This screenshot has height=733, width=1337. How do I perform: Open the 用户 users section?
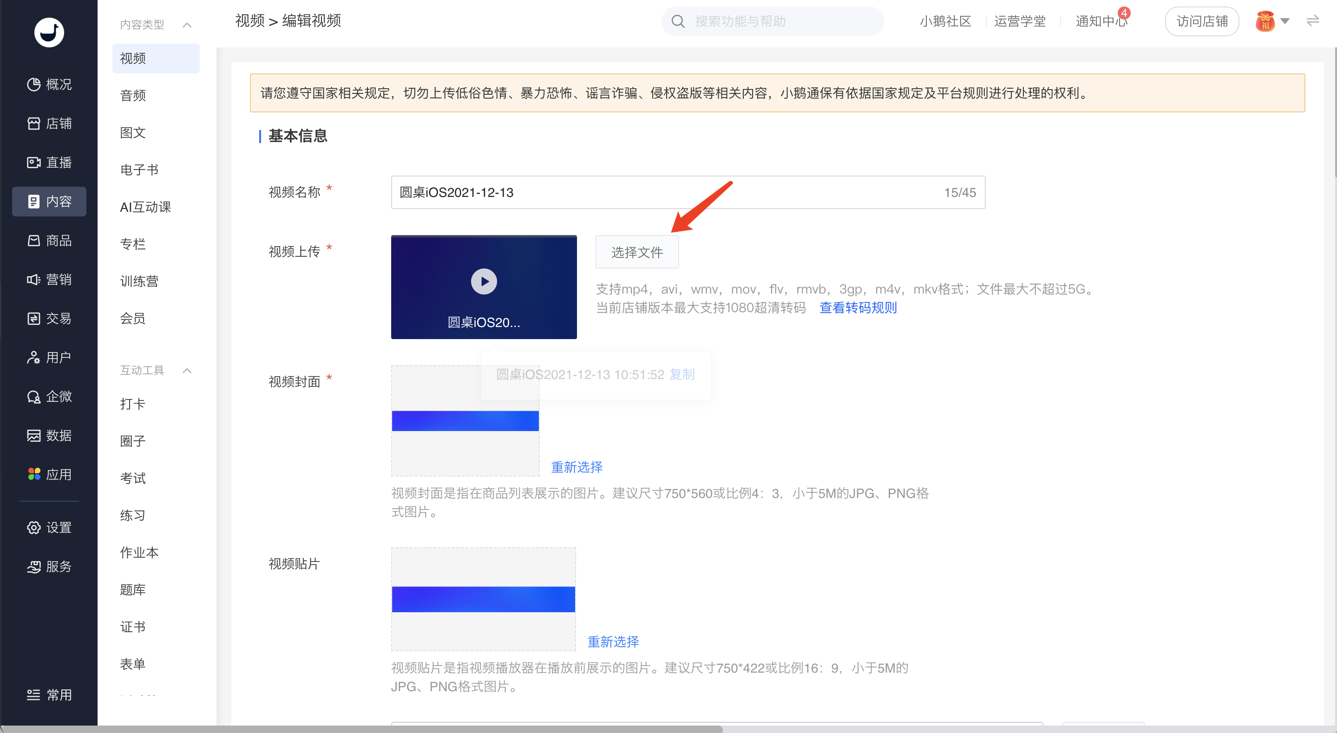point(49,357)
